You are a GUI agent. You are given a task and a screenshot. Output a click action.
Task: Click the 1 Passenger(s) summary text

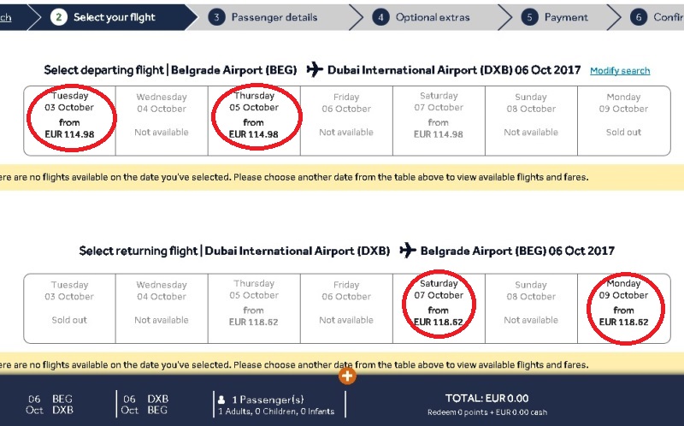tap(267, 399)
